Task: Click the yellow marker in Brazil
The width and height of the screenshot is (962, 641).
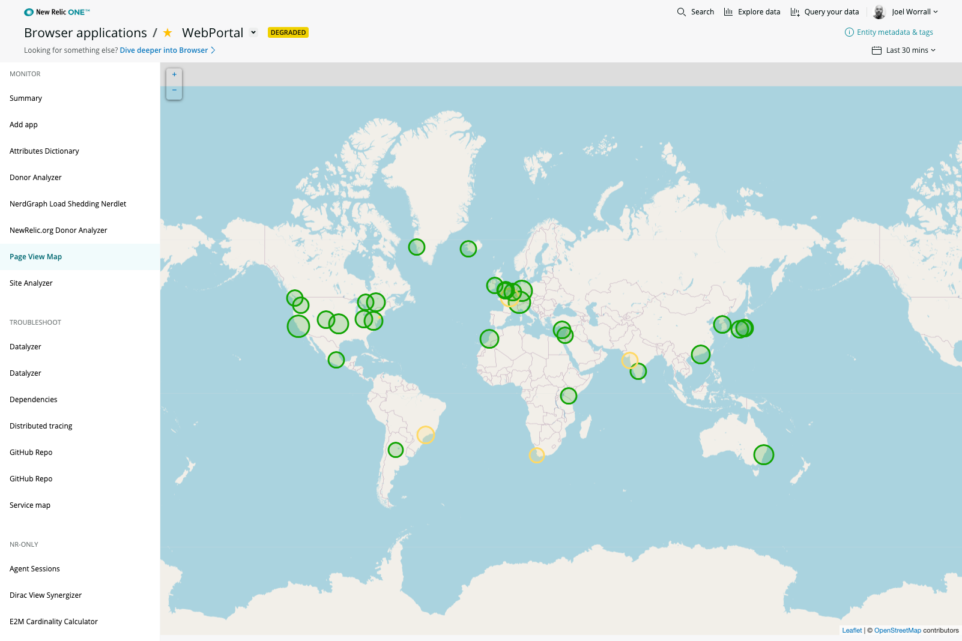Action: point(426,435)
